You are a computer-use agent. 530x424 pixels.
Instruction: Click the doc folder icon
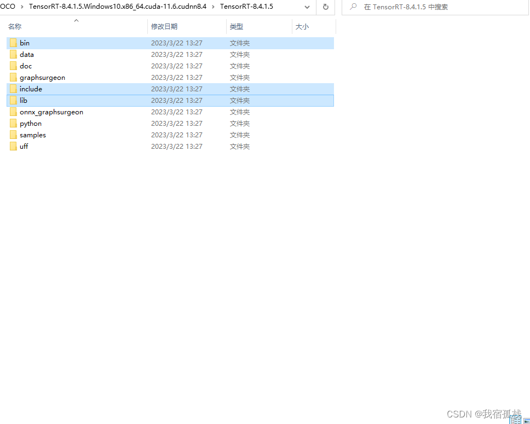13,66
